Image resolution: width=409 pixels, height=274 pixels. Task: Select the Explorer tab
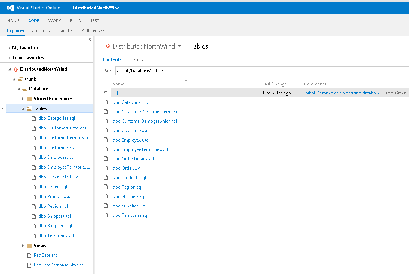[16, 30]
